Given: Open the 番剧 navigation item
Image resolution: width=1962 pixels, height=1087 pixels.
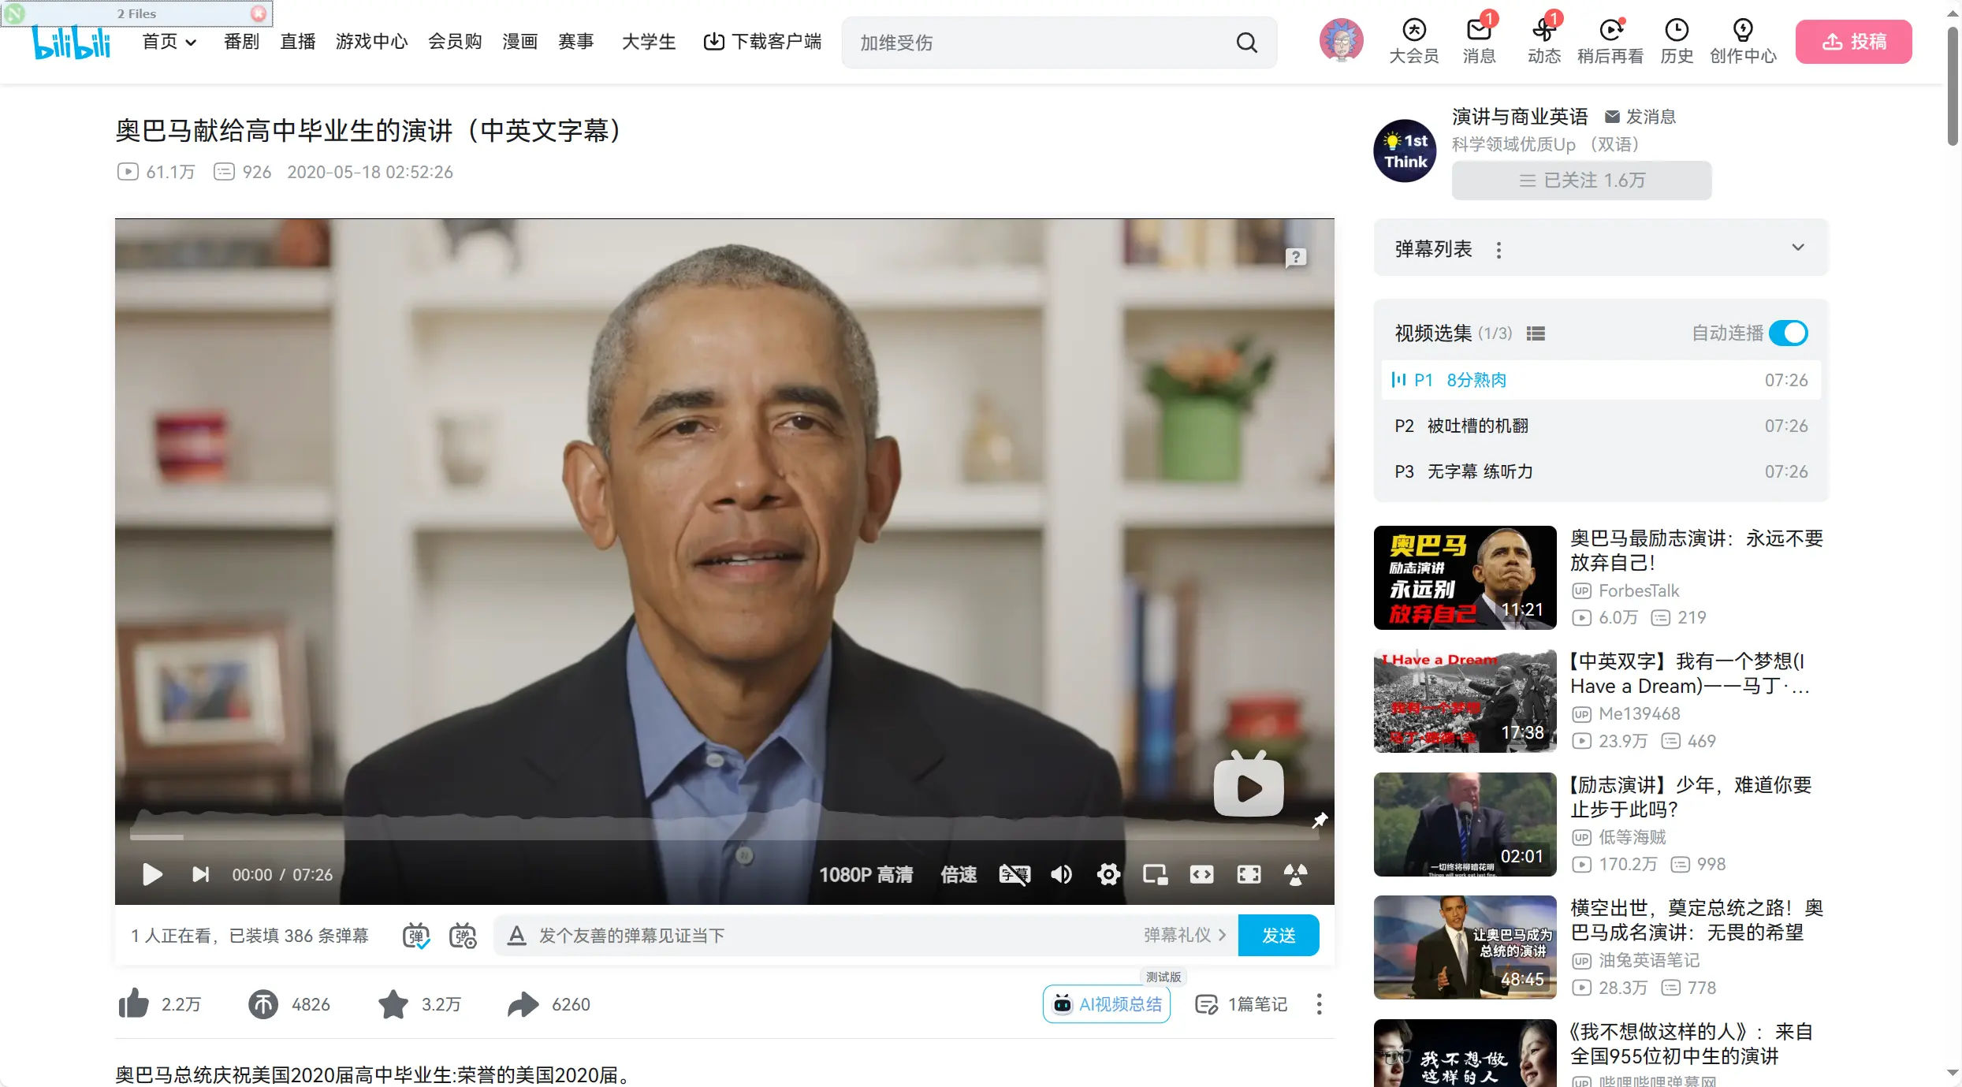Looking at the screenshot, I should 241,42.
